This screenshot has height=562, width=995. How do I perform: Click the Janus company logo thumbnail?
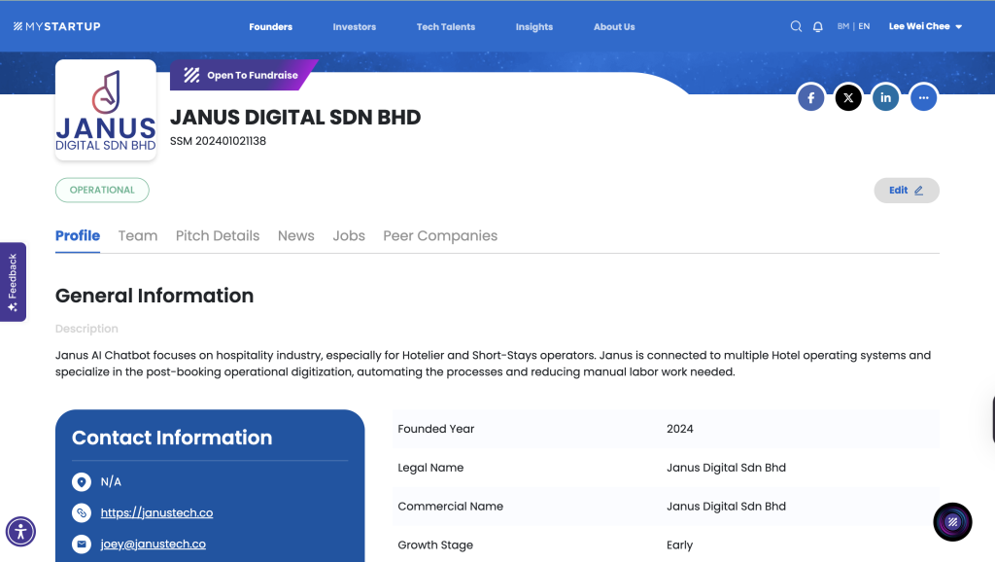[106, 110]
